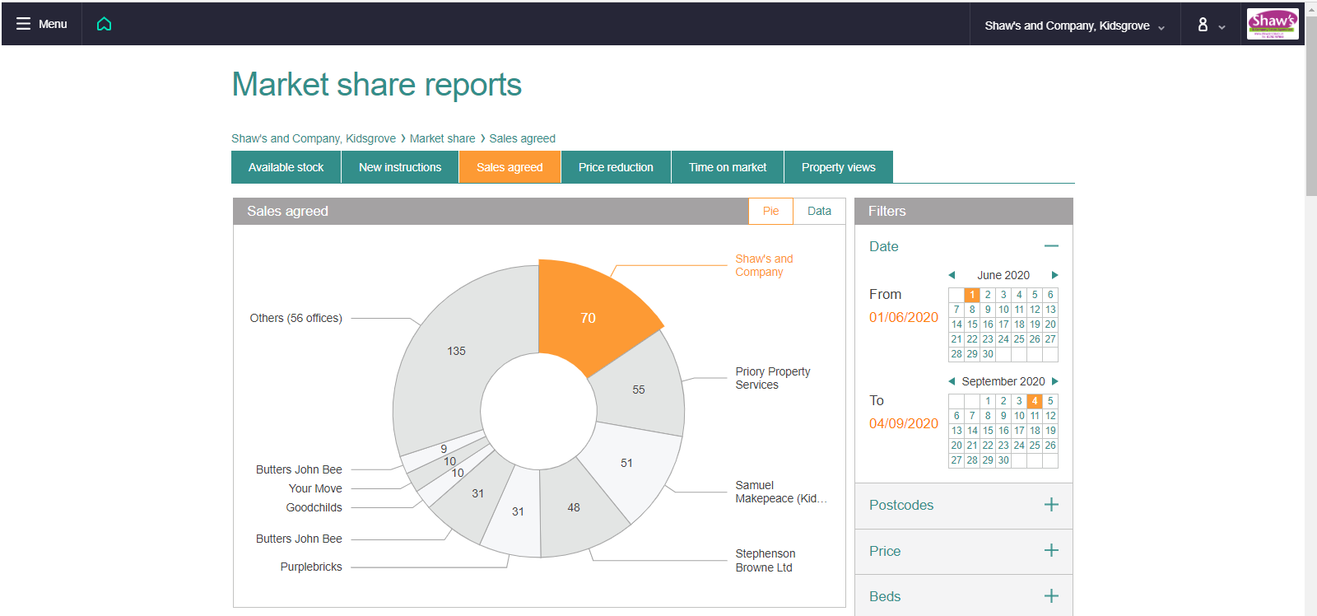Select June 15 in the From calendar
Viewport: 1317px width, 616px height.
972,324
